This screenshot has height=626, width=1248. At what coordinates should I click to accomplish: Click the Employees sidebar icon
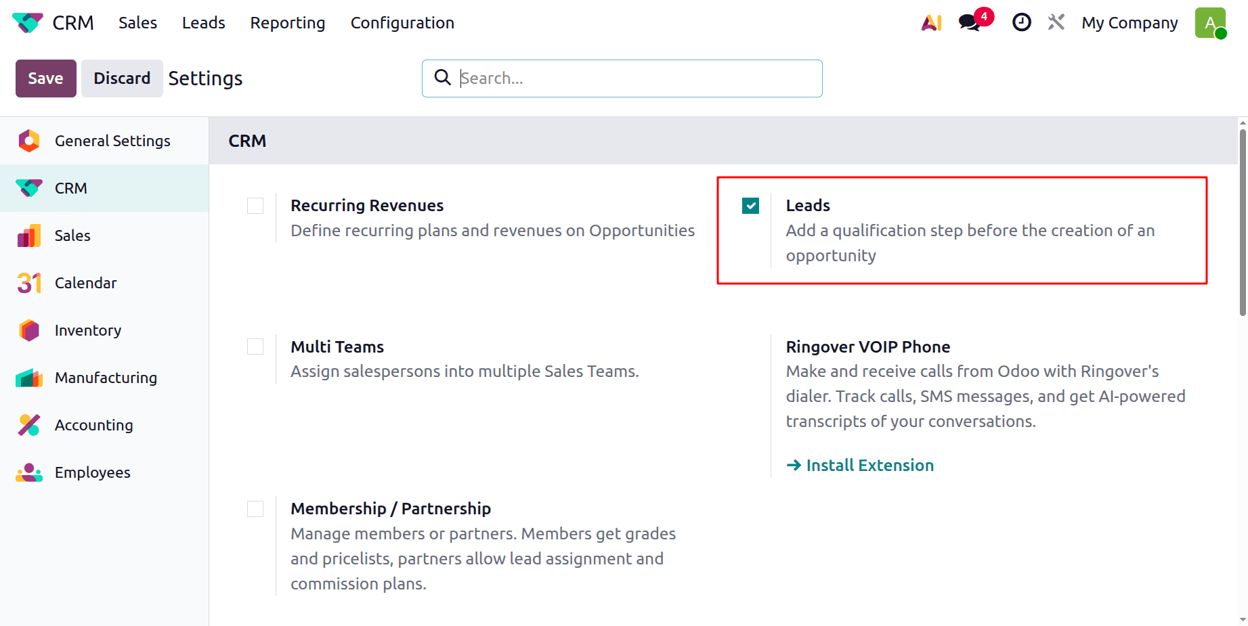pyautogui.click(x=29, y=472)
